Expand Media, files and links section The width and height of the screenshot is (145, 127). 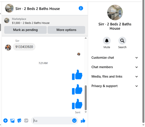(115, 76)
